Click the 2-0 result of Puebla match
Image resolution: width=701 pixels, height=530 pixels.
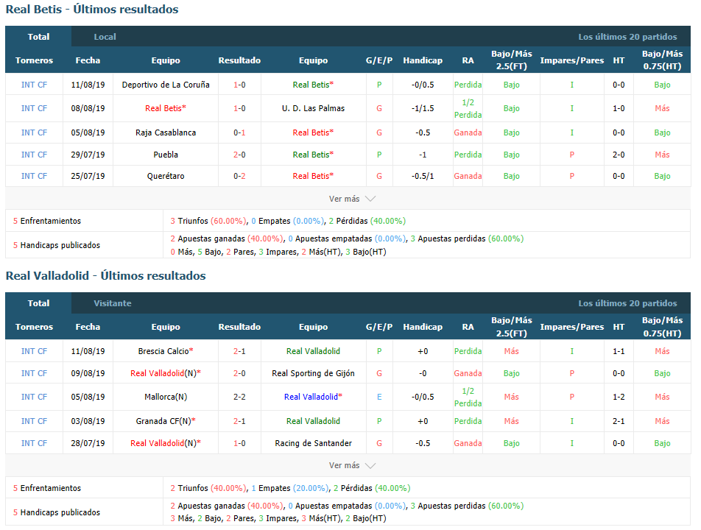[239, 154]
